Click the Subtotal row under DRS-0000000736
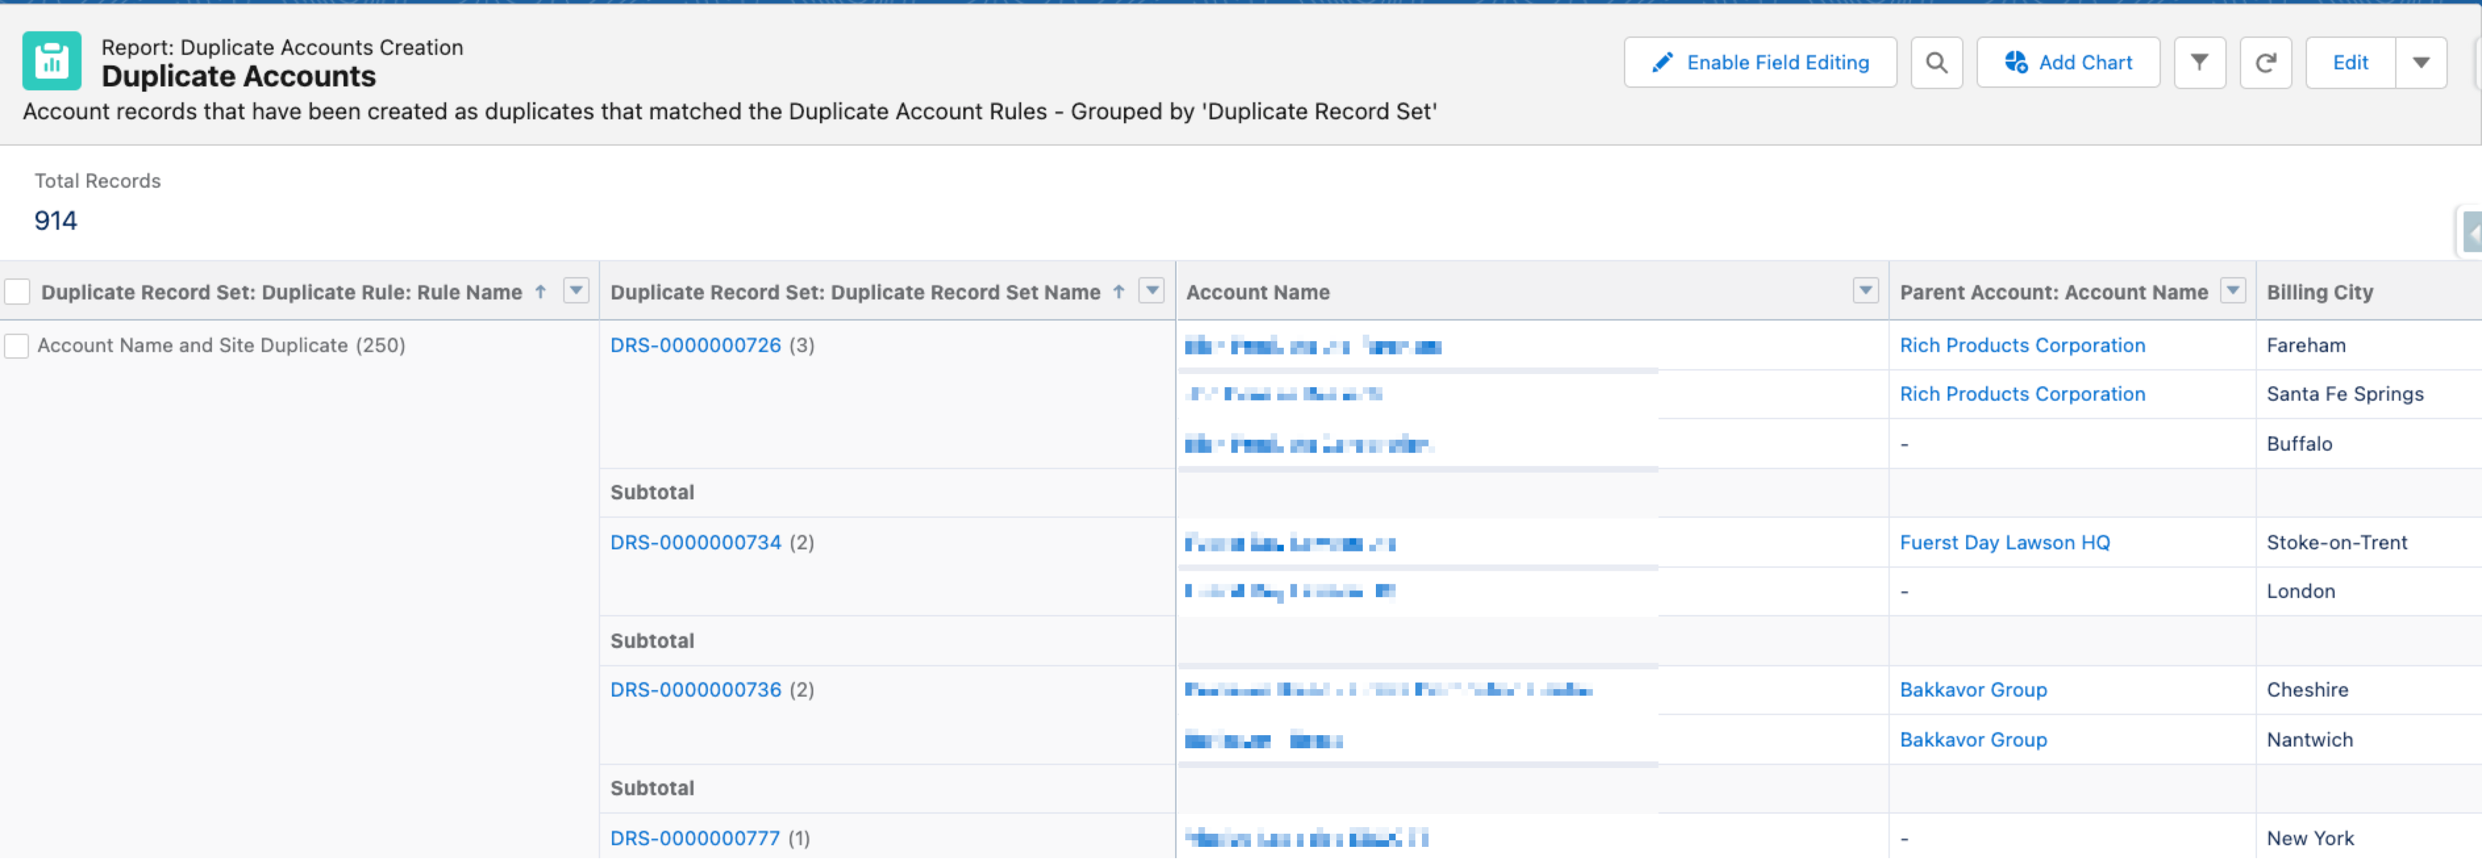Image resolution: width=2482 pixels, height=860 pixels. click(x=652, y=789)
